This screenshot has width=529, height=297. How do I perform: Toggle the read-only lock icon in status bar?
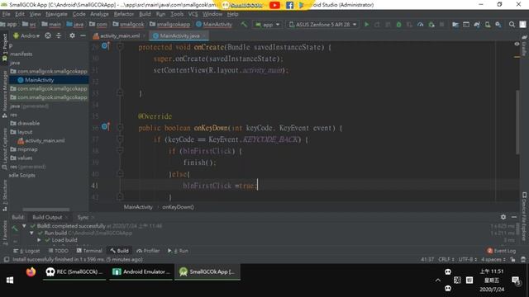[512, 259]
